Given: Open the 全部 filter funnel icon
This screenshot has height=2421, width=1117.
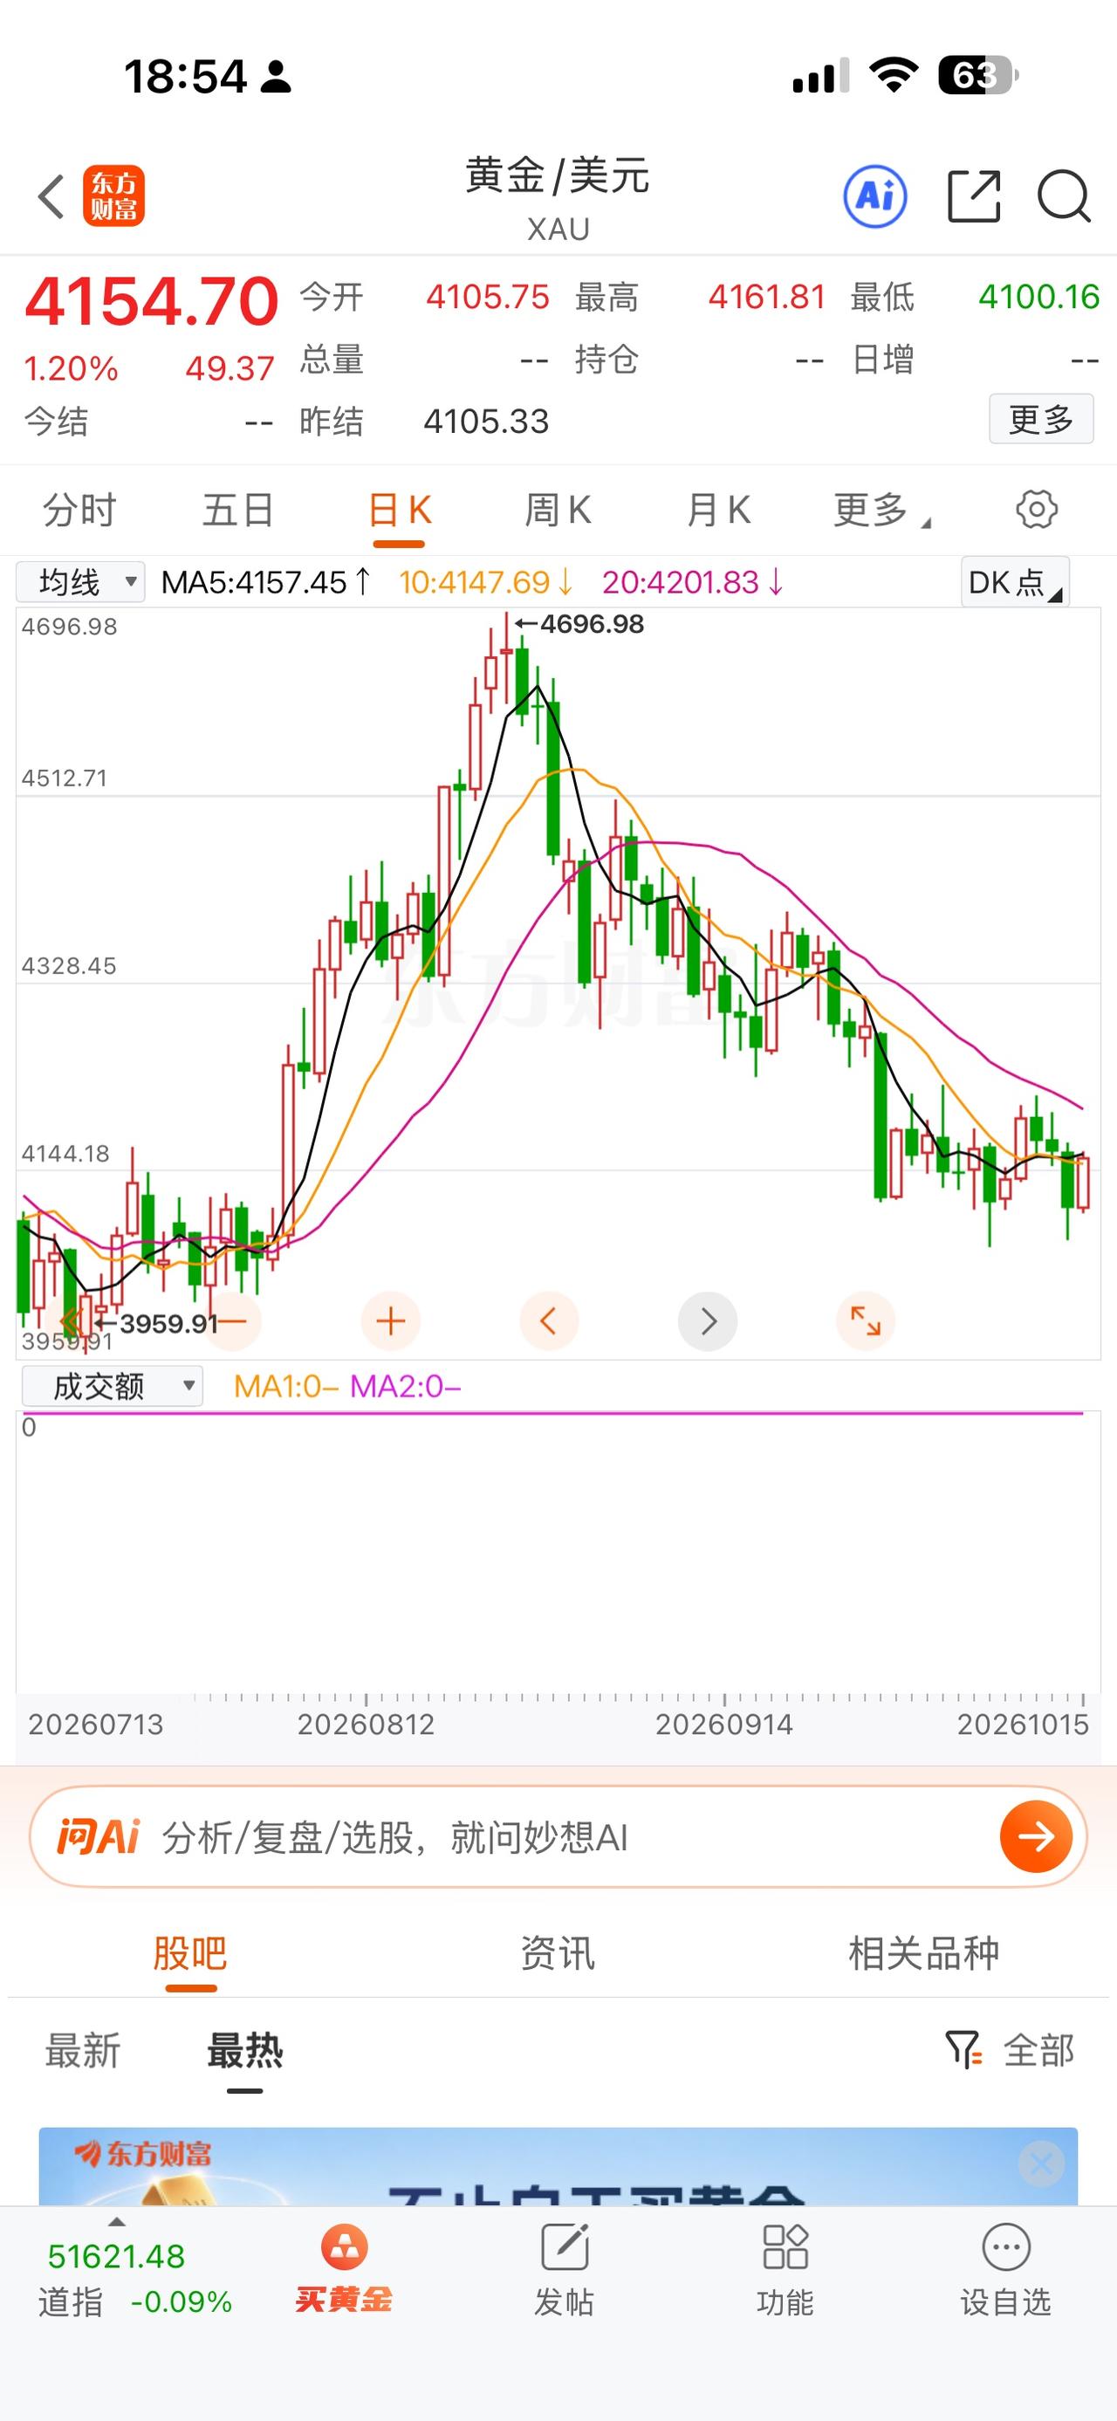Looking at the screenshot, I should click(x=963, y=2050).
